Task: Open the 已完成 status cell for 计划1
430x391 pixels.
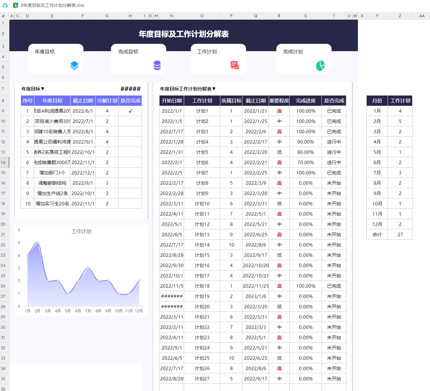Action: click(334, 111)
